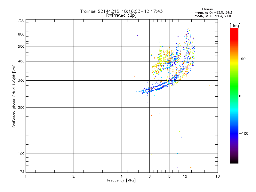
Task: Click the x-axis '2' tick label
Action: (74, 176)
